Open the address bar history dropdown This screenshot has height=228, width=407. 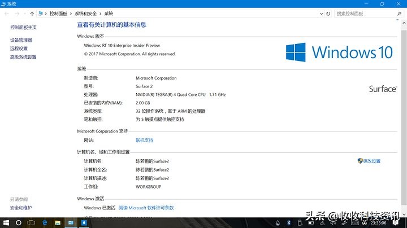point(322,14)
